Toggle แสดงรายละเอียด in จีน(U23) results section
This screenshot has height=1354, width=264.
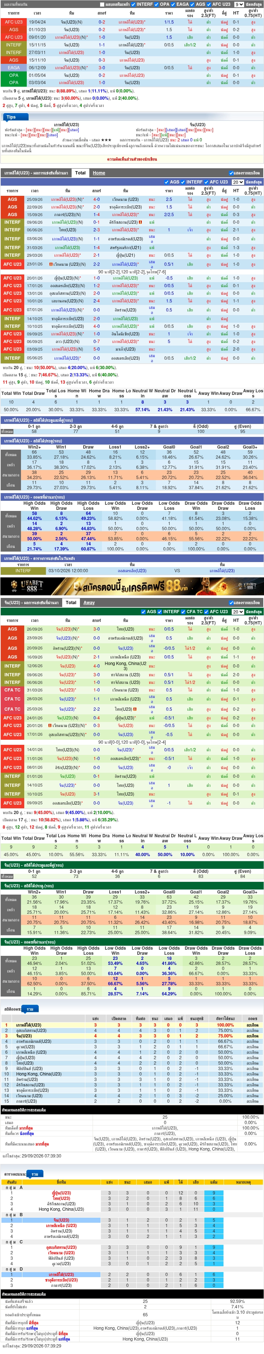click(x=231, y=603)
